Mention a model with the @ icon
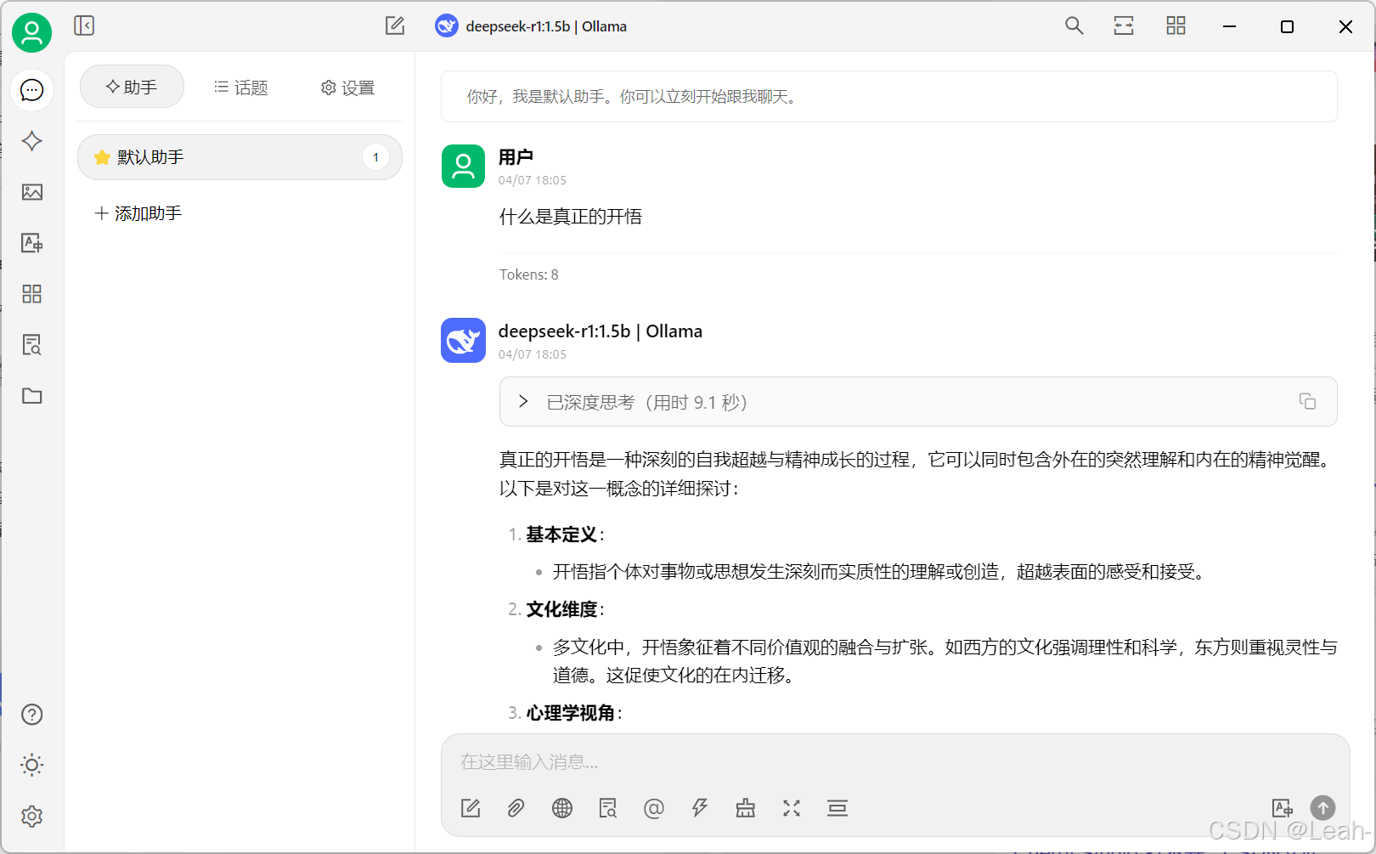 pyautogui.click(x=654, y=808)
